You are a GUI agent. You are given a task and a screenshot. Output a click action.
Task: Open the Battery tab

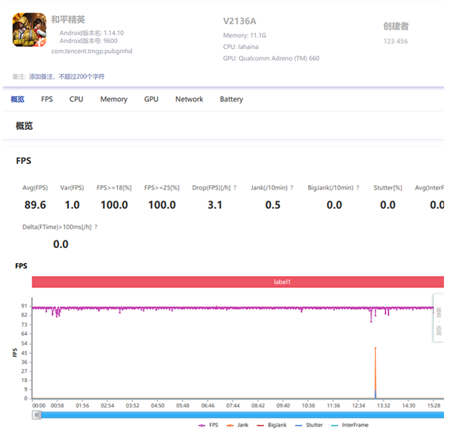[231, 99]
